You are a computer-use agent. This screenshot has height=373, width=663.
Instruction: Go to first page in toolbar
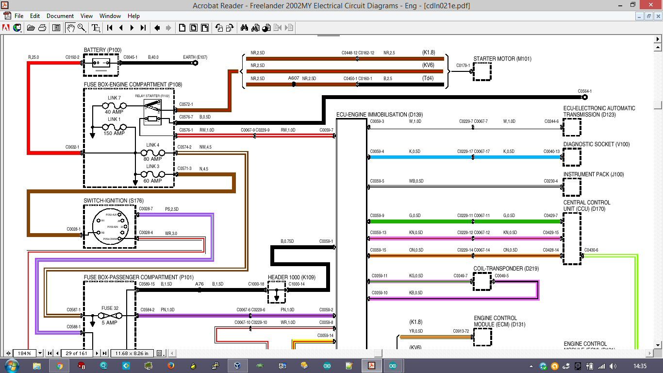[110, 28]
